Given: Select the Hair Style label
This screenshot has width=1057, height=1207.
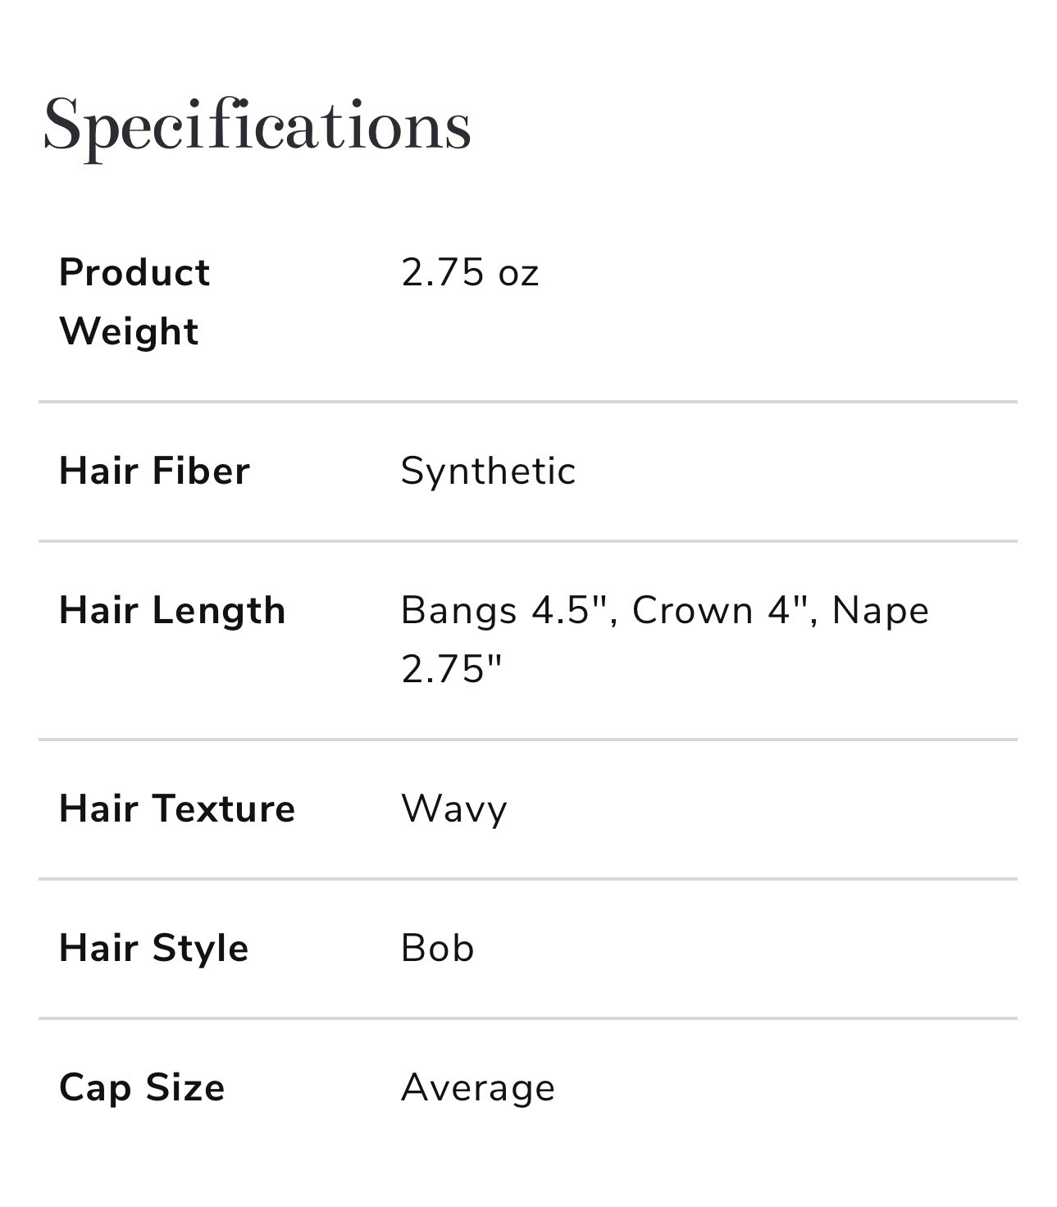Looking at the screenshot, I should click(x=153, y=949).
